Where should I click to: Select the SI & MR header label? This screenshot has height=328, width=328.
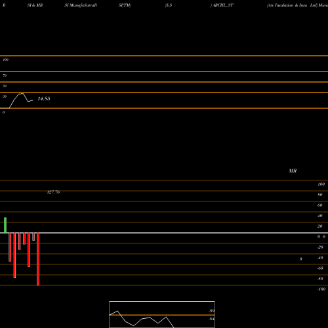click(x=35, y=5)
